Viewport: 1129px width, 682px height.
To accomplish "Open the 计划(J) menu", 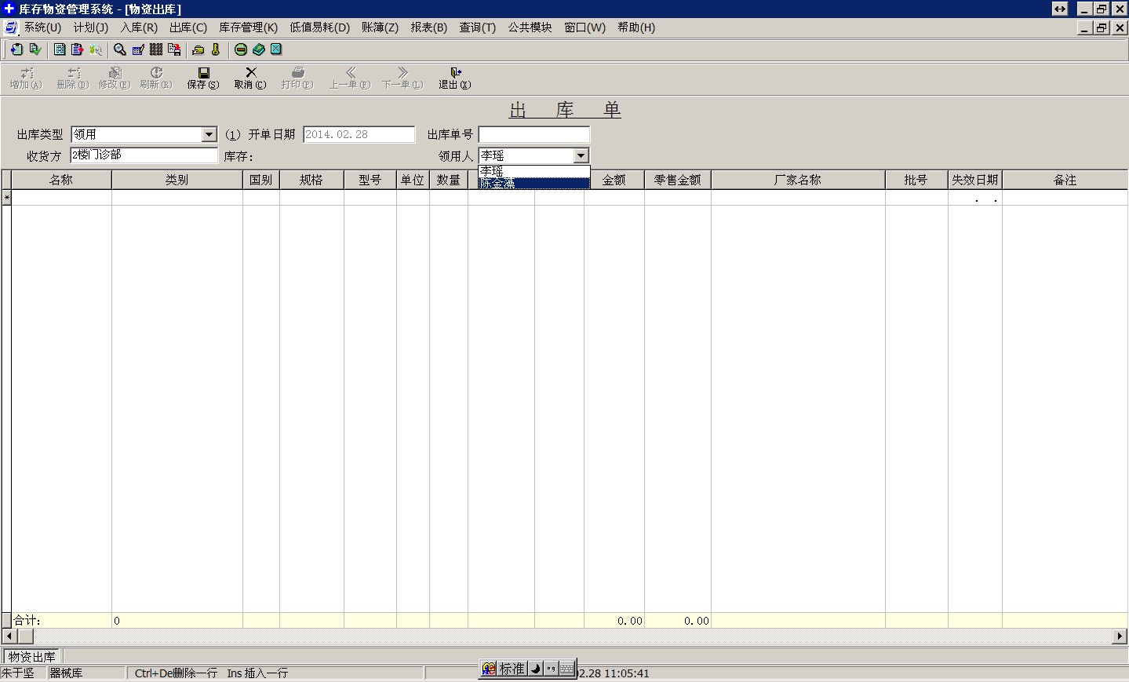I will click(91, 27).
